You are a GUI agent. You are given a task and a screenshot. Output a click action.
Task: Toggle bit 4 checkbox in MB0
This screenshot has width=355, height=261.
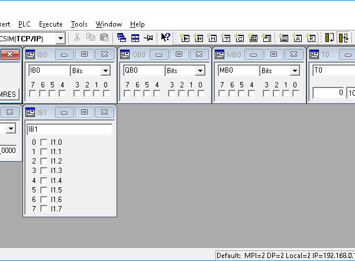tap(251, 93)
